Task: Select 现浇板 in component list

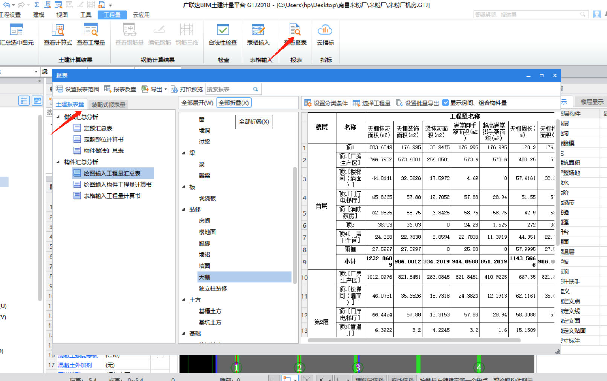Action: (x=207, y=198)
